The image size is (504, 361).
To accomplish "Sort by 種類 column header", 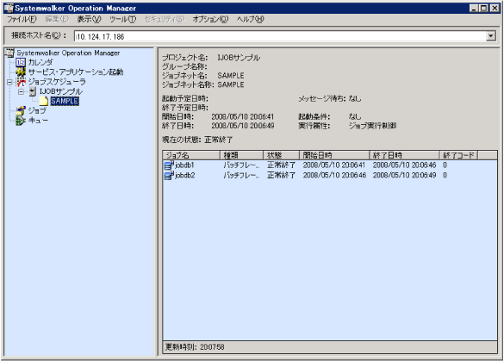I will 241,155.
